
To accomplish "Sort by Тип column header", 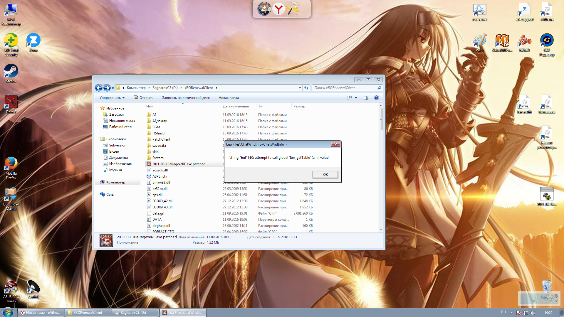I will 274,106.
